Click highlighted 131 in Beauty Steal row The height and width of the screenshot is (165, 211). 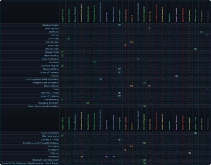(x=63, y=52)
